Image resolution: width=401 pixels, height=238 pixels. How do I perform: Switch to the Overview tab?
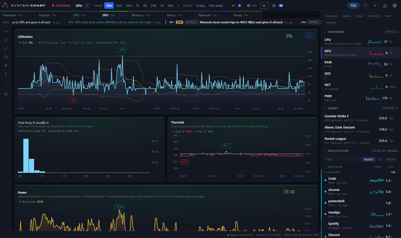click(x=18, y=15)
